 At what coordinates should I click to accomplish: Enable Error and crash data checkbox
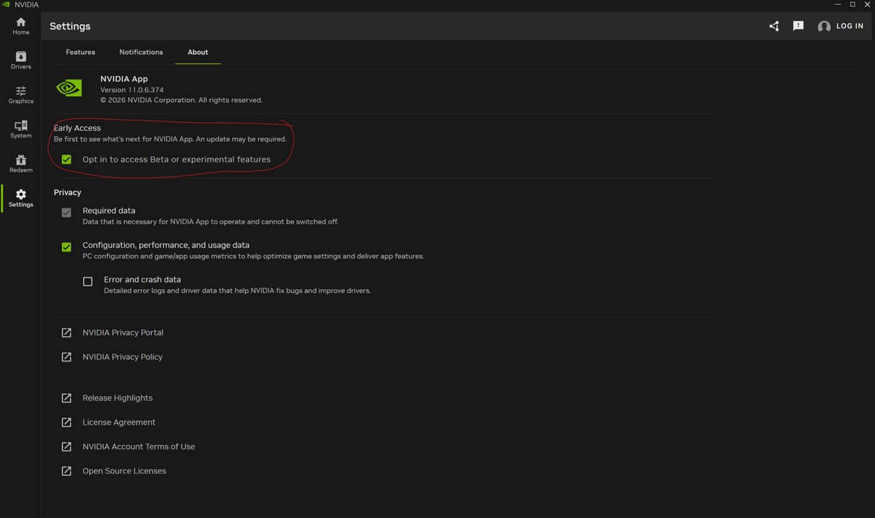pos(88,281)
